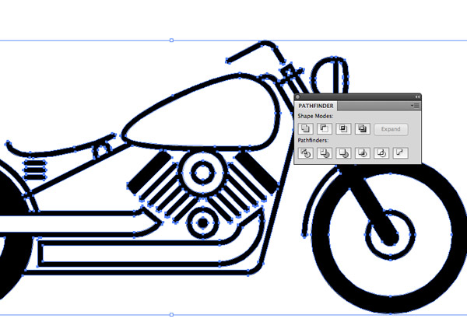The image size is (467, 336).
Task: Close the Pathfinder panel
Action: coord(297,97)
